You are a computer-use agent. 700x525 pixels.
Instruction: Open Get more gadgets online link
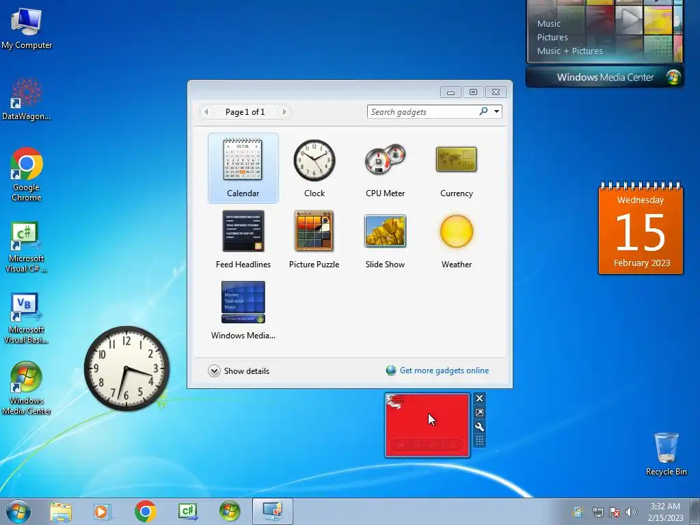tap(444, 371)
